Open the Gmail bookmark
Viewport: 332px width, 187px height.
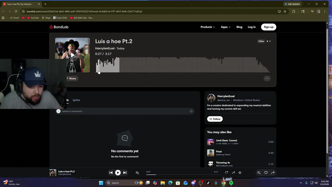(14, 18)
